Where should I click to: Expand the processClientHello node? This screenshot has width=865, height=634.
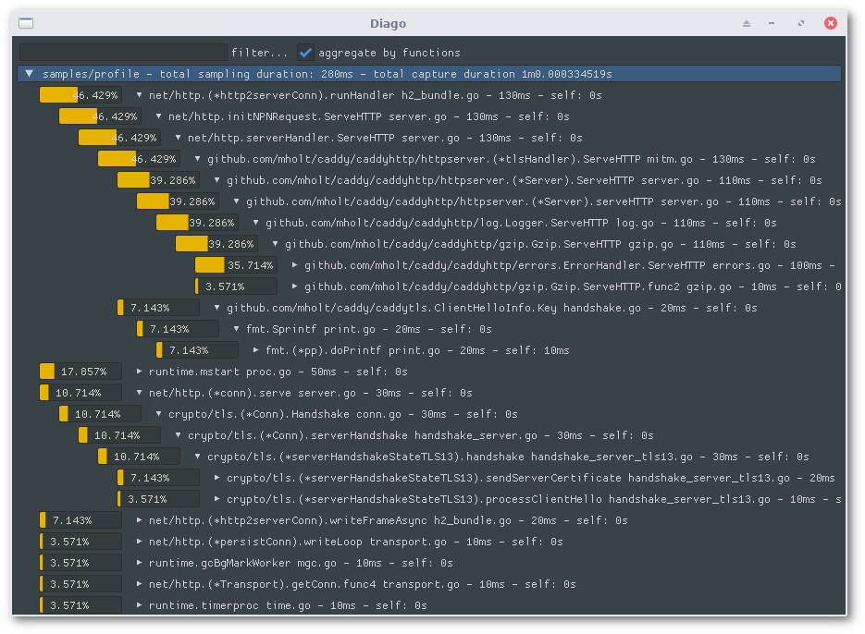click(x=216, y=499)
